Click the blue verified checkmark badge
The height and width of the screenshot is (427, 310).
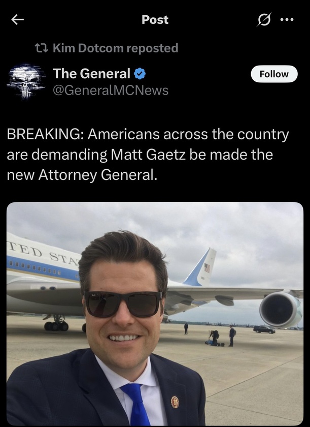click(x=140, y=74)
